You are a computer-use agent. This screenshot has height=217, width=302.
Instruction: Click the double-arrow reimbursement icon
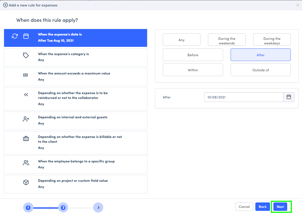[x=26, y=94]
